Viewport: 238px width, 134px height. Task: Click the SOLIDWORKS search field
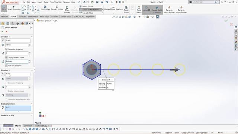(x=203, y=2)
